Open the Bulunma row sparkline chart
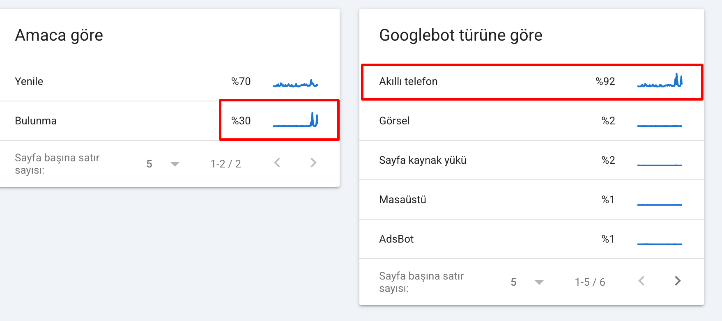The width and height of the screenshot is (722, 321). click(x=295, y=119)
